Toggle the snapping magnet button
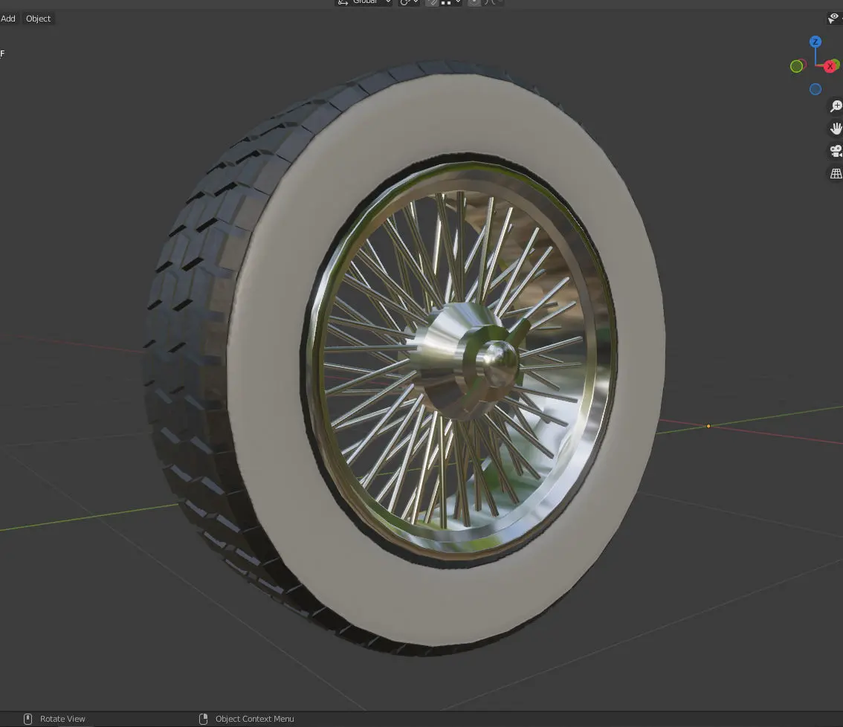 (x=432, y=2)
